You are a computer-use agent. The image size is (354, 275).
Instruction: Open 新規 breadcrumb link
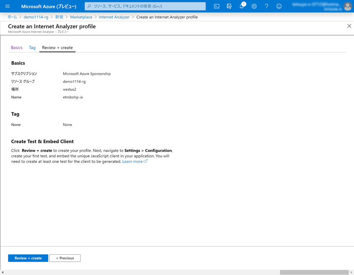click(x=59, y=17)
